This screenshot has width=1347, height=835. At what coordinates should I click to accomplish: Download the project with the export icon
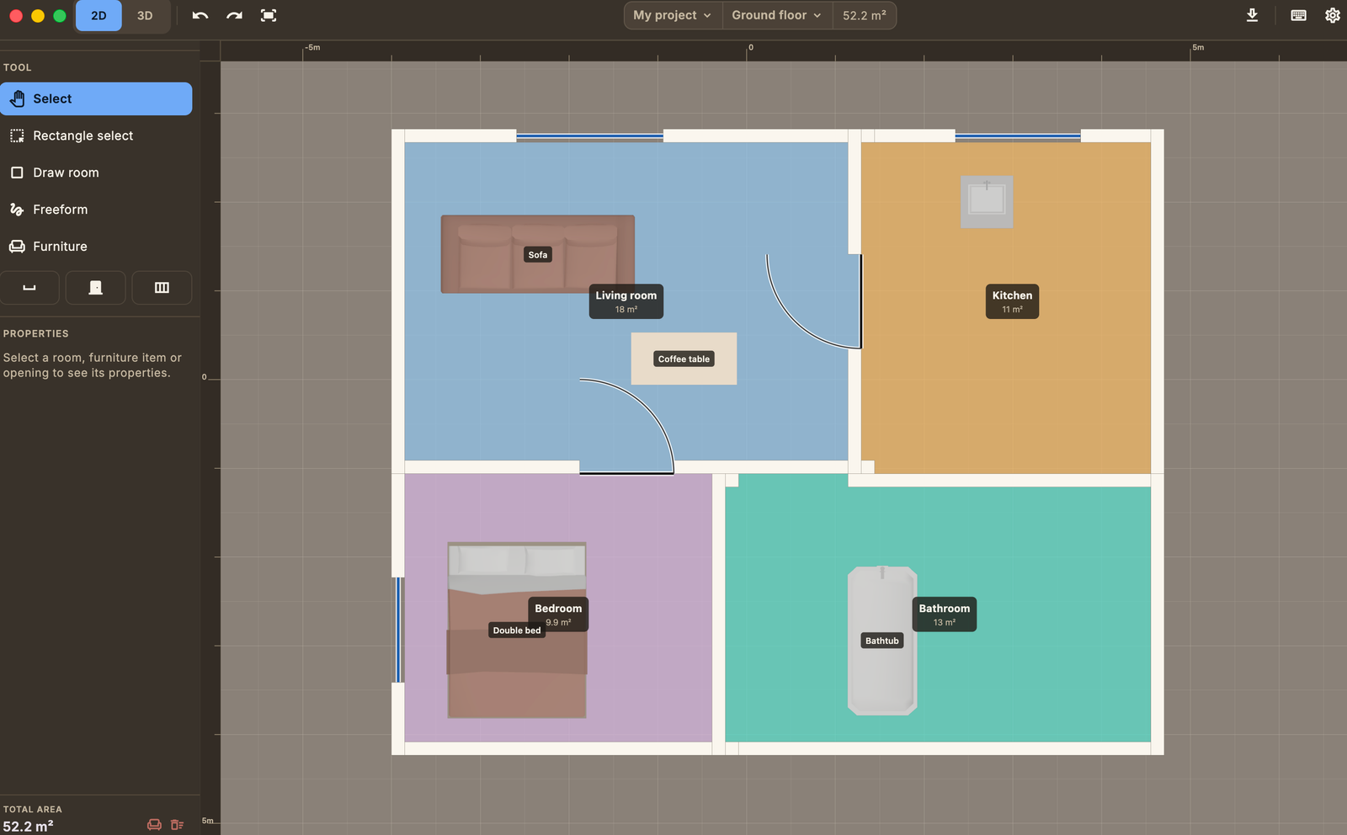[1252, 15]
